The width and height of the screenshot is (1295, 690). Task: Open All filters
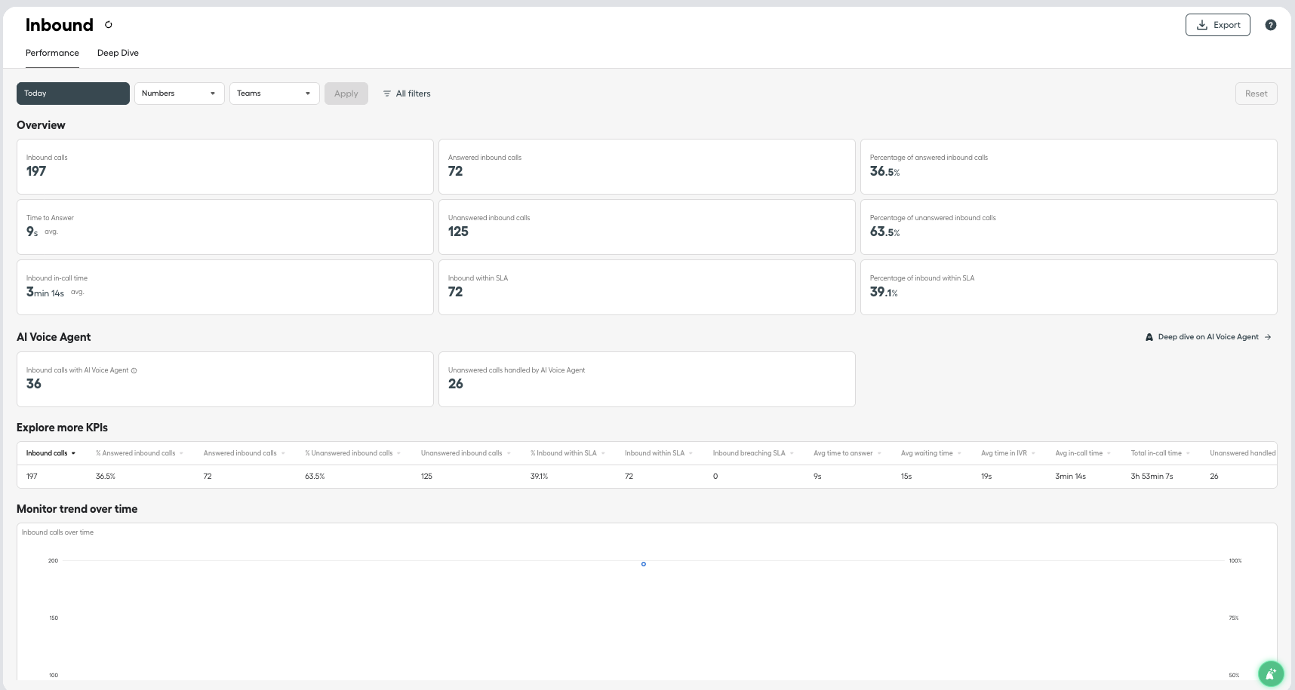[x=407, y=94]
